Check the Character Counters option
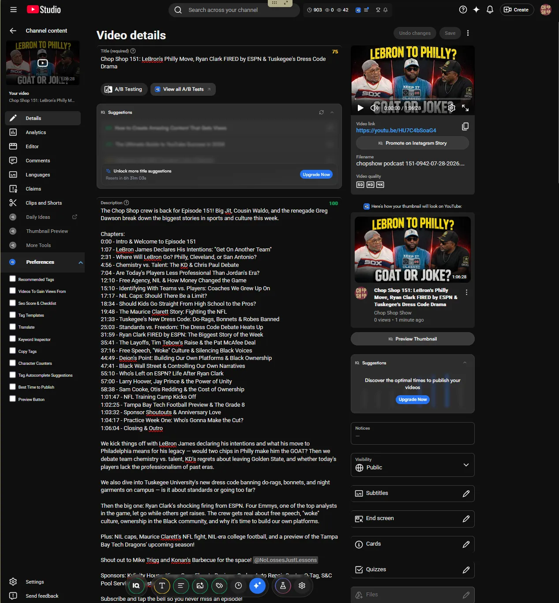The height and width of the screenshot is (603, 559). [x=12, y=363]
